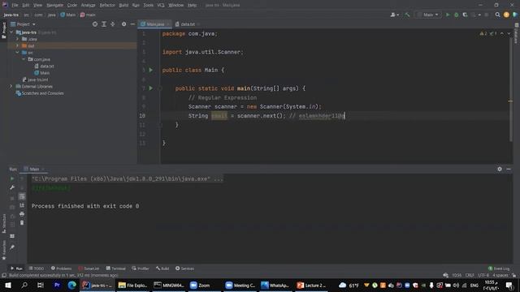Open the Navigate menu
The height and width of the screenshot is (292, 520).
[x=54, y=5]
